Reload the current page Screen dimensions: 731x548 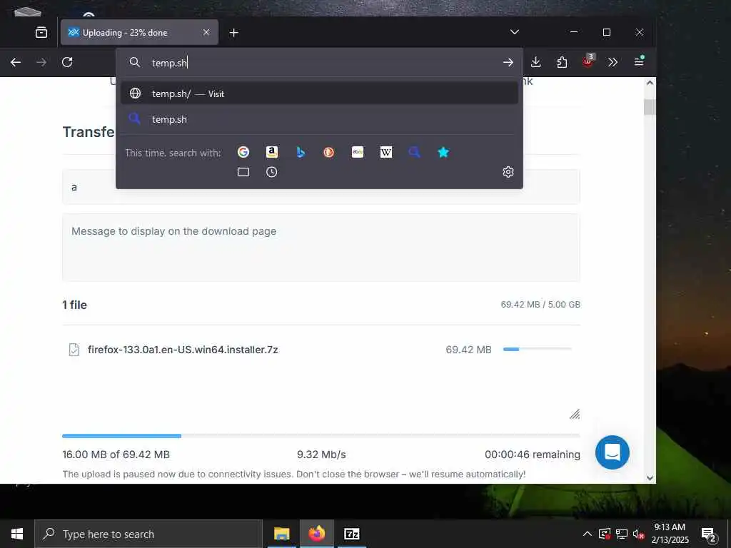[x=67, y=63]
